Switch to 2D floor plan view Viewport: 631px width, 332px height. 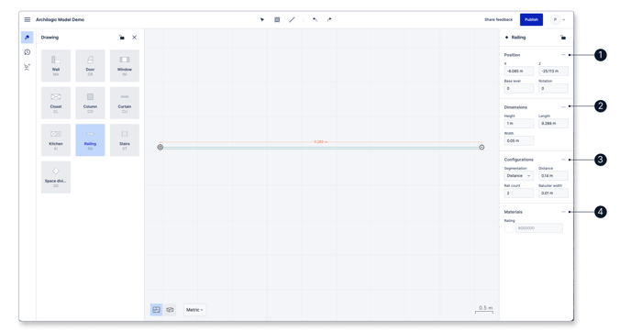(156, 309)
